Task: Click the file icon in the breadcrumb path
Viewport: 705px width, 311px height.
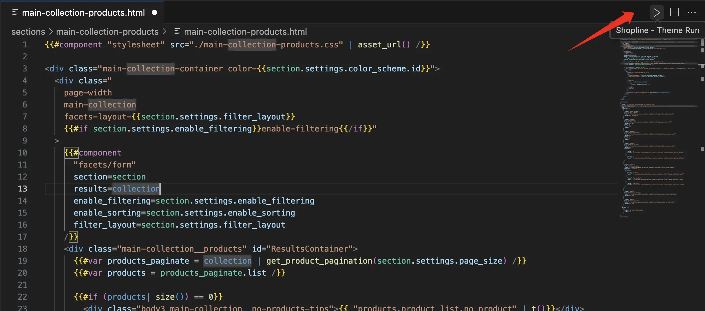Action: (177, 31)
